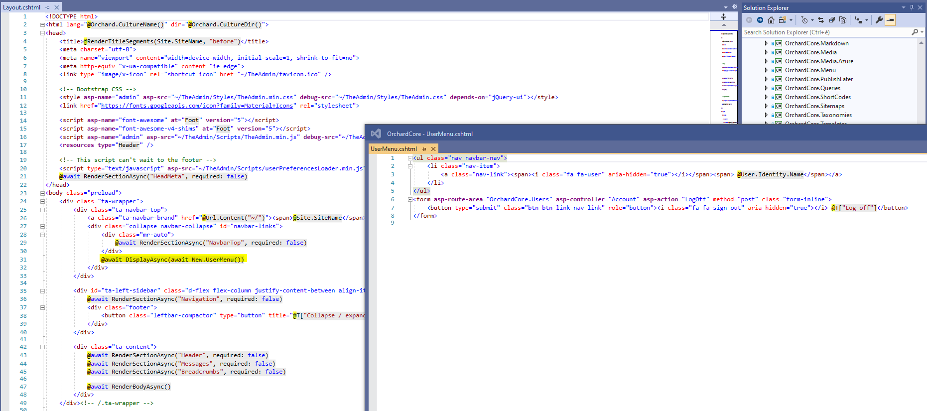Open the document well settings gear
This screenshot has width=927, height=411.
tap(734, 7)
